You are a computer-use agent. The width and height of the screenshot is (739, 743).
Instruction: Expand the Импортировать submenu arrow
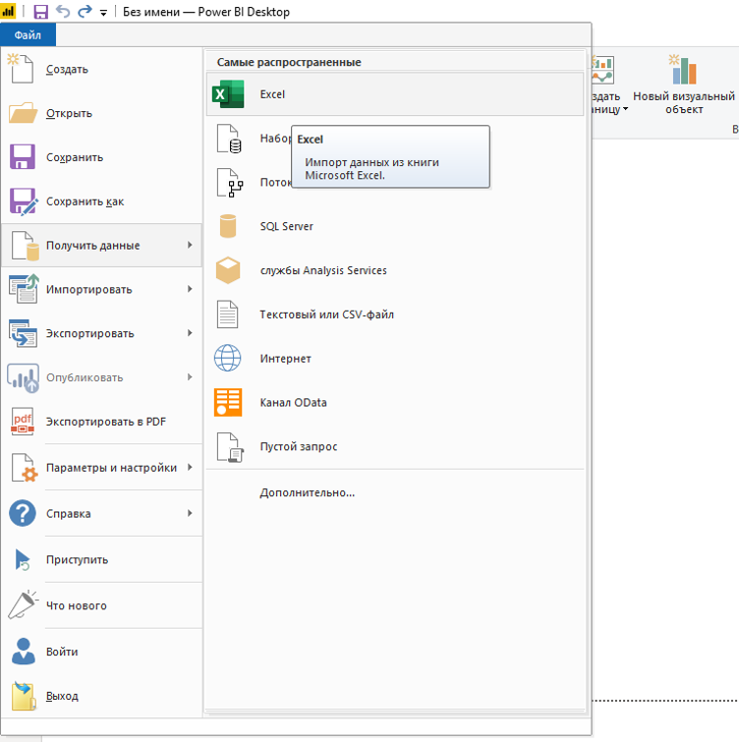[190, 289]
